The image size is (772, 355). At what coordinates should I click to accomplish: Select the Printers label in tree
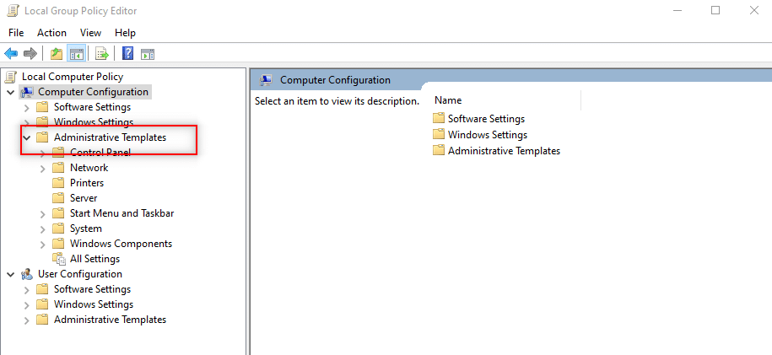pyautogui.click(x=87, y=183)
